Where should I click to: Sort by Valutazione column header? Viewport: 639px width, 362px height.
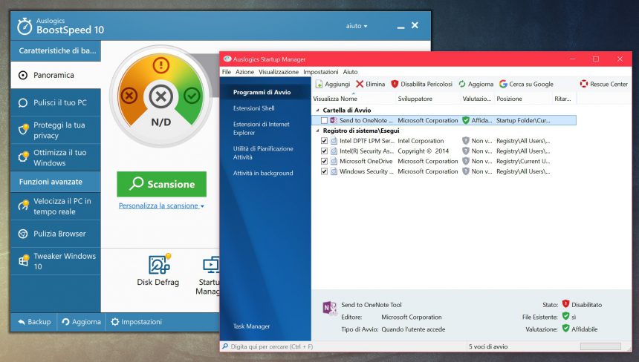(x=477, y=99)
